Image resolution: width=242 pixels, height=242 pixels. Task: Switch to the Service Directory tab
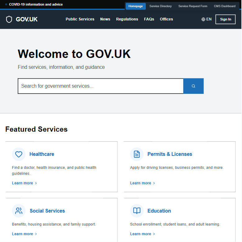(160, 6)
